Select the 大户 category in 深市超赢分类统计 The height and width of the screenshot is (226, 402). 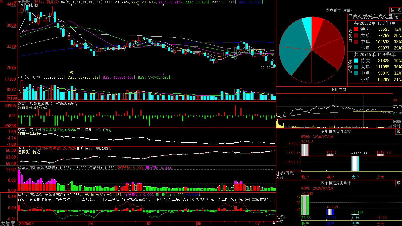click(355, 223)
